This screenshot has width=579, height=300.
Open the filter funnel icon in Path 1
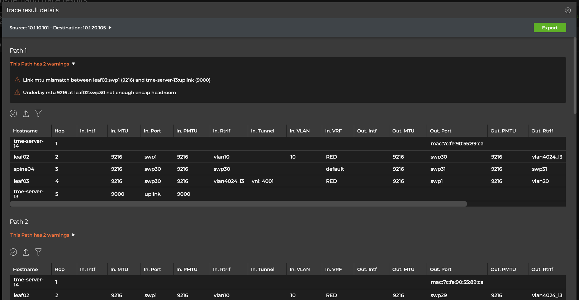(x=38, y=113)
